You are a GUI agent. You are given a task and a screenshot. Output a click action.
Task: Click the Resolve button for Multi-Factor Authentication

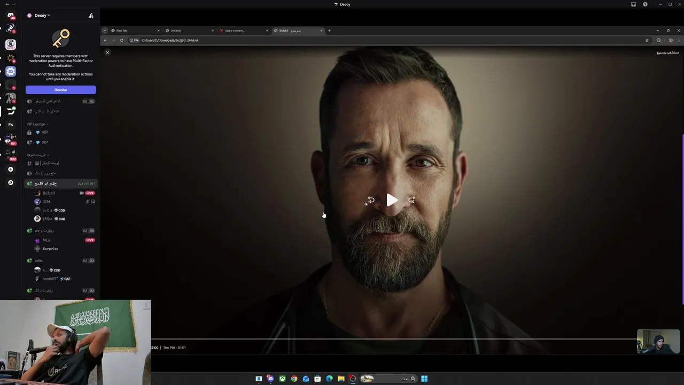pos(61,90)
